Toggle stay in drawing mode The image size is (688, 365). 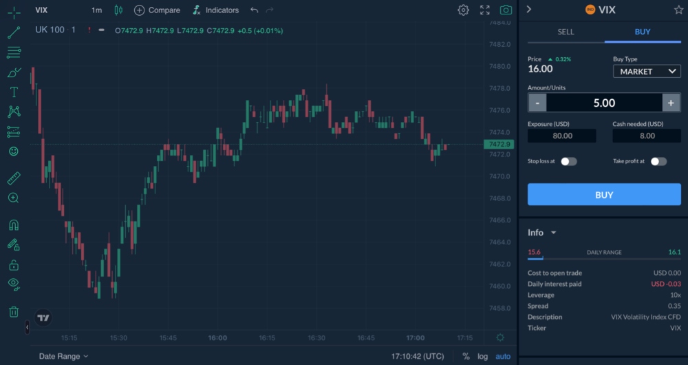coord(14,245)
